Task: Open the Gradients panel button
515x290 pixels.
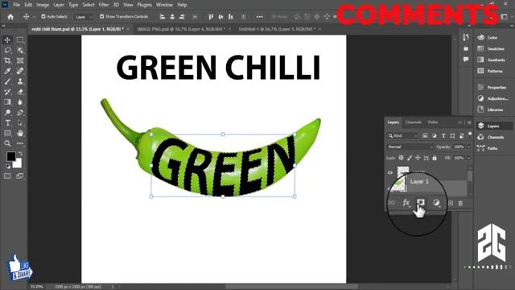Action: click(x=492, y=60)
